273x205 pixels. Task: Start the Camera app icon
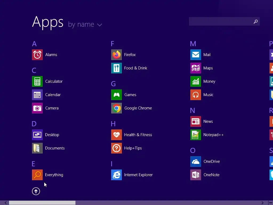point(37,108)
